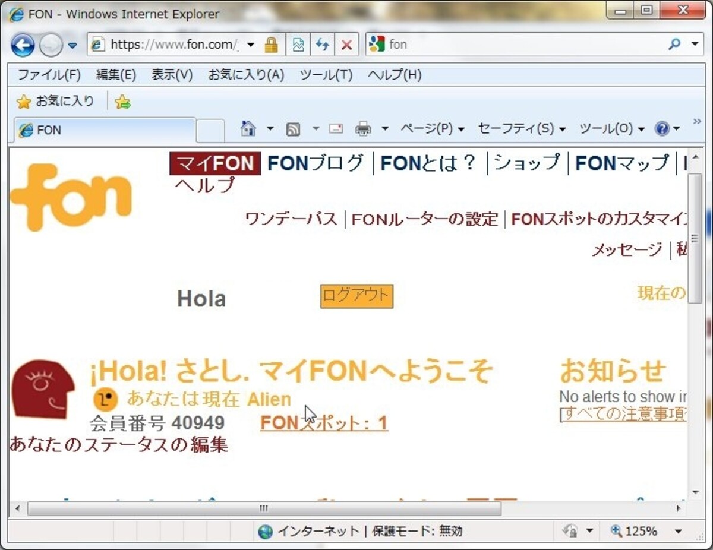Refresh the page with the refresh icon

coord(323,45)
